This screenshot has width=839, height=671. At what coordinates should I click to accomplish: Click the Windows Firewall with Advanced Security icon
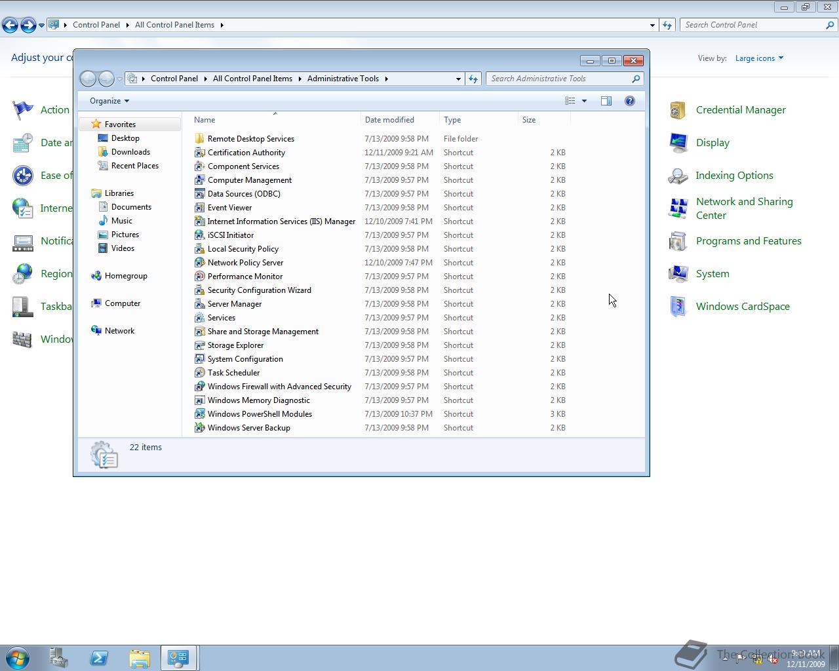pyautogui.click(x=199, y=387)
